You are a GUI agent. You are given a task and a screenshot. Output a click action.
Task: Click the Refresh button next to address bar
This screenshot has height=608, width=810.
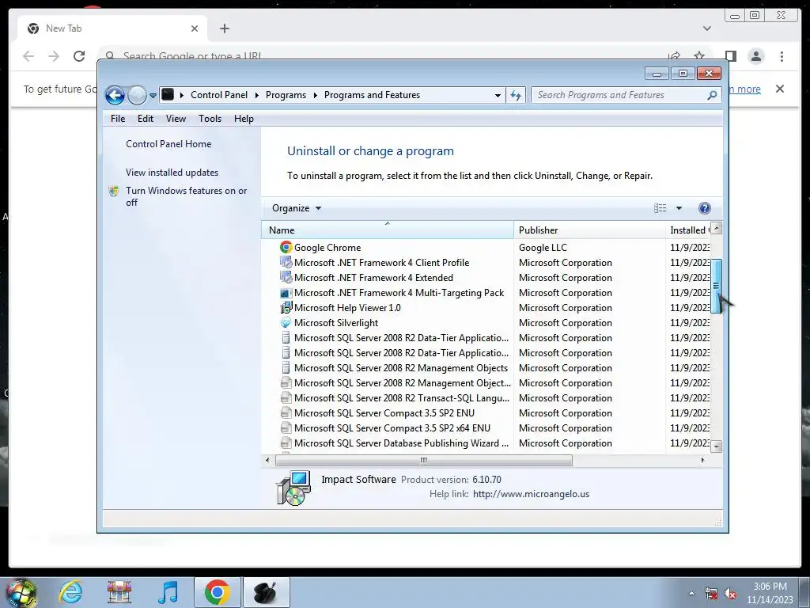tap(516, 95)
